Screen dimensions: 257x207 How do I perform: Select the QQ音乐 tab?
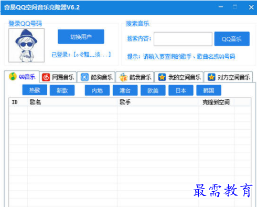(x=22, y=77)
